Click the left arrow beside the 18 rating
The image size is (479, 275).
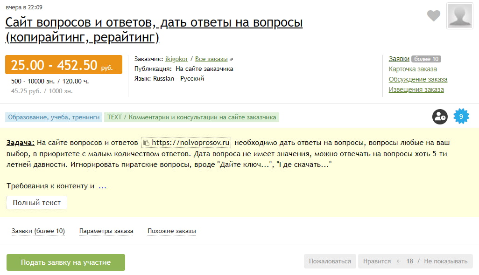tap(398, 261)
